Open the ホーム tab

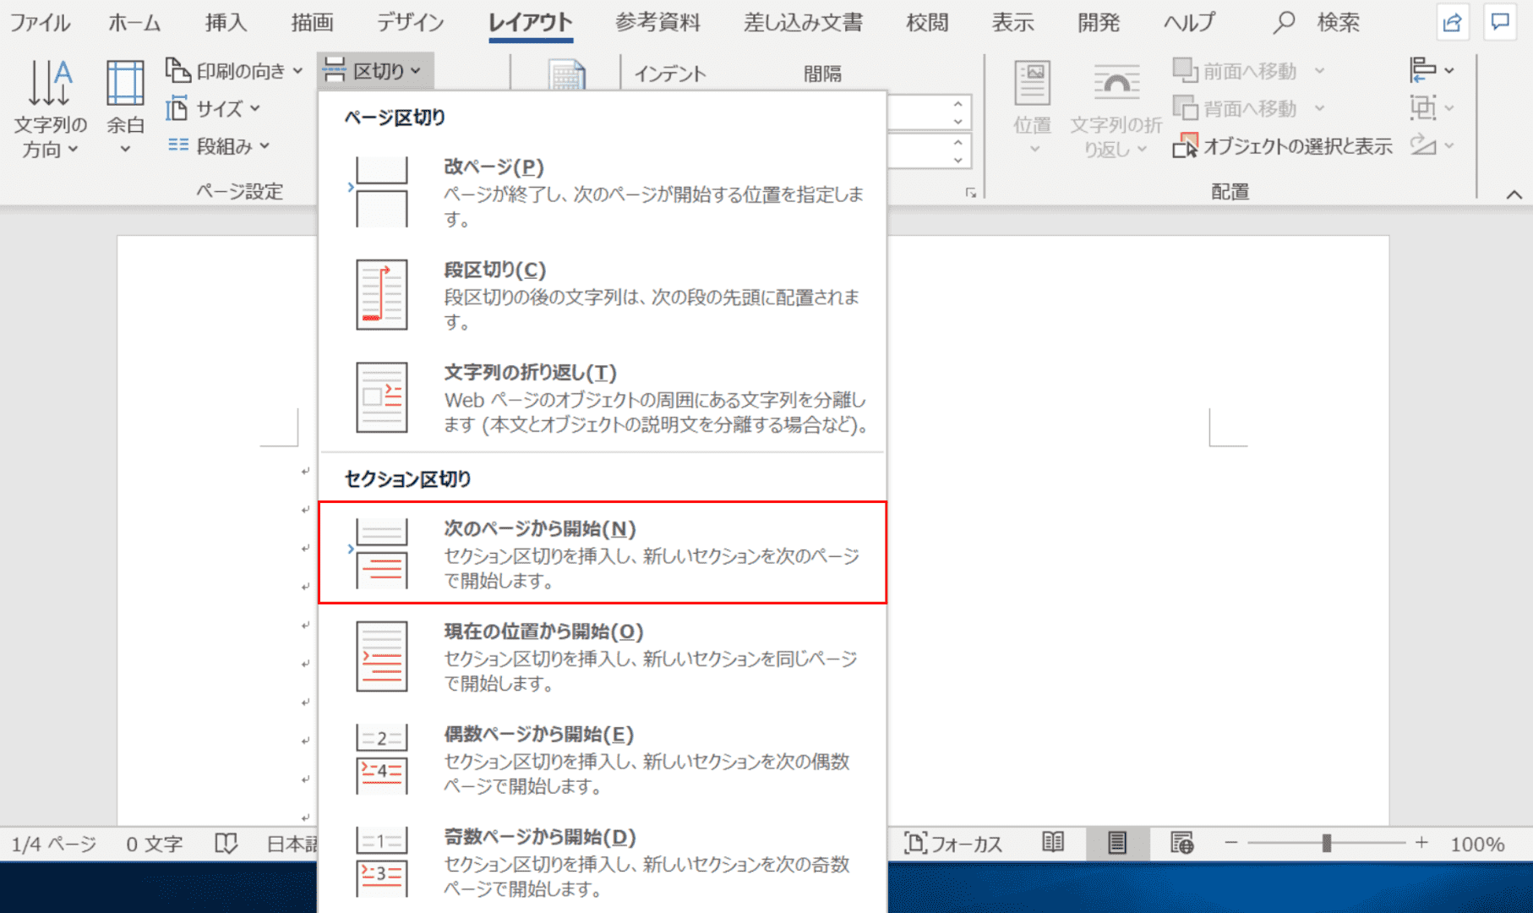pyautogui.click(x=134, y=22)
